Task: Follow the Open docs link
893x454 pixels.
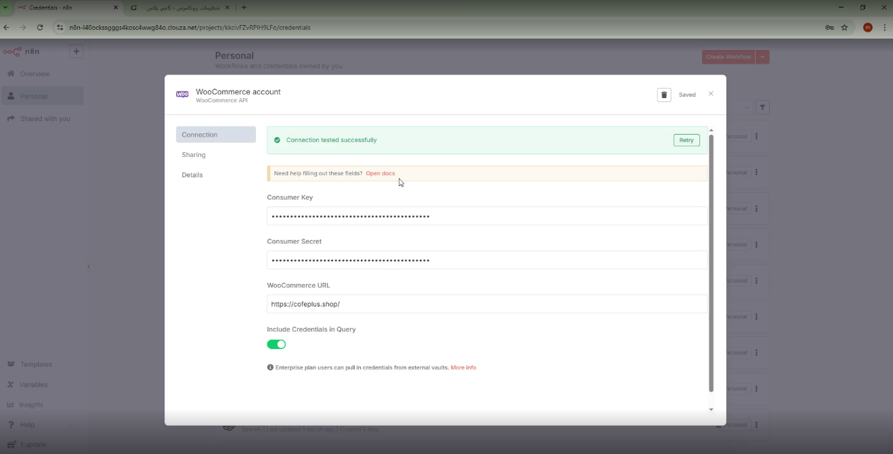Action: [380, 174]
